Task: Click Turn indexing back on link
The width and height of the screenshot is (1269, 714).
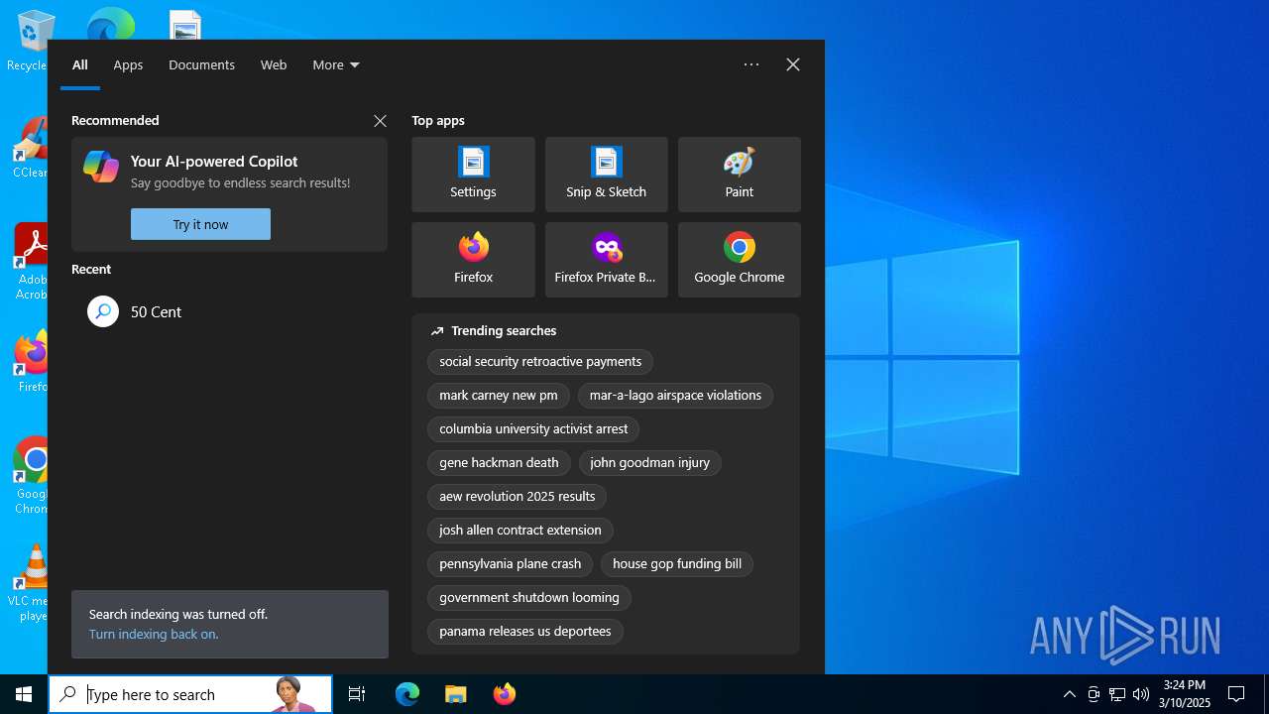Action: (x=154, y=634)
